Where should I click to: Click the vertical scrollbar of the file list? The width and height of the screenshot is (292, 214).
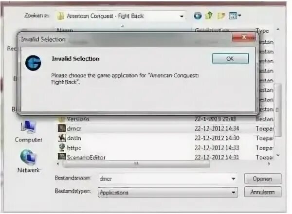click(x=278, y=110)
